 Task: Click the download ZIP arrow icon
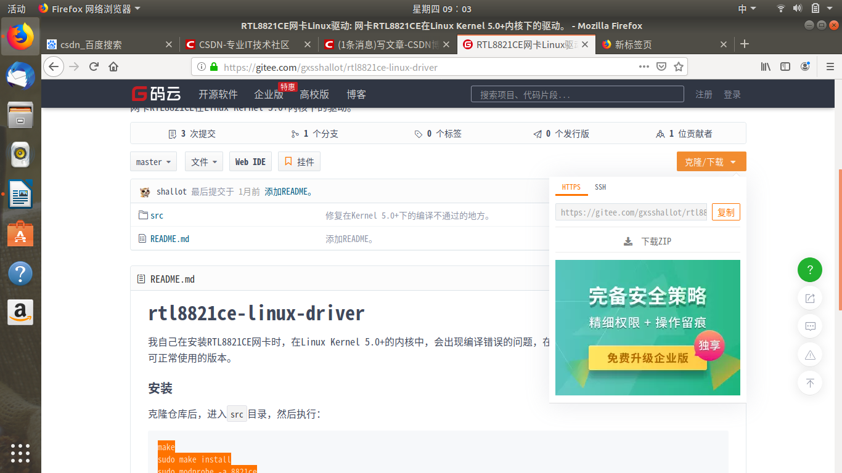(628, 241)
